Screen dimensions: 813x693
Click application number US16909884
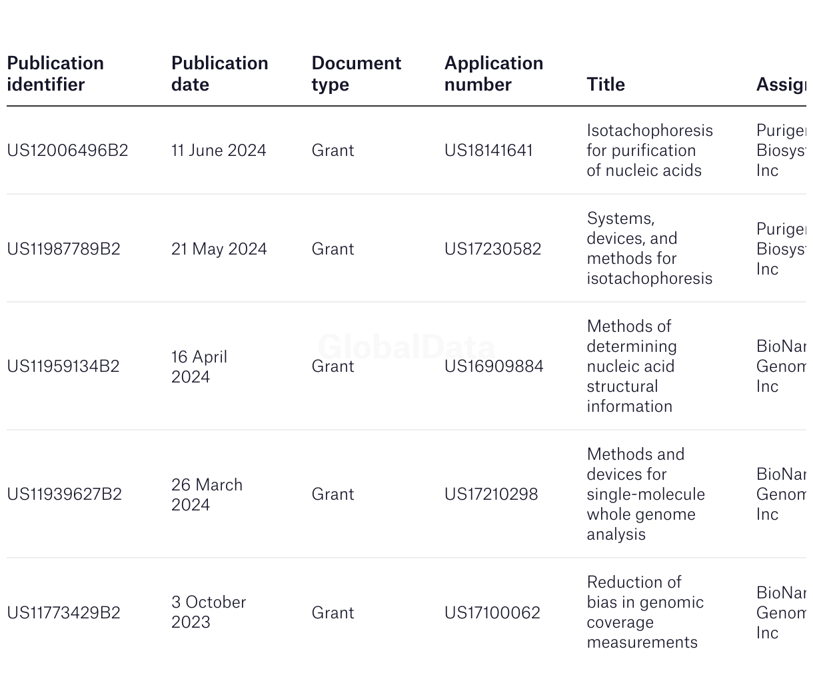pos(494,366)
